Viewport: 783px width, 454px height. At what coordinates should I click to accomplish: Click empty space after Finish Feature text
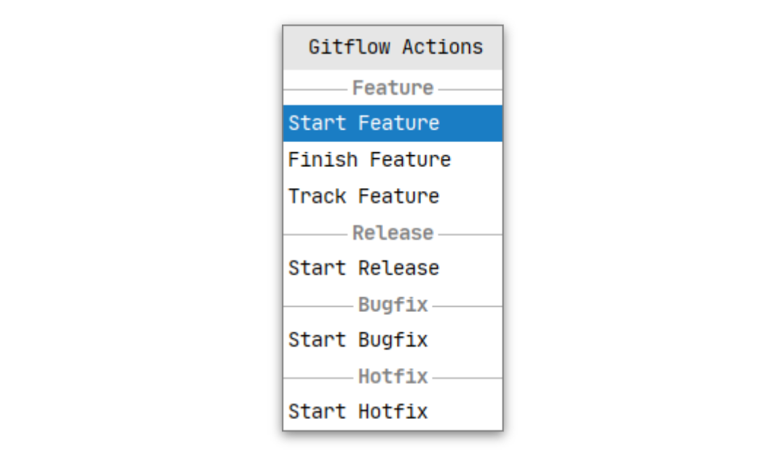pos(477,160)
